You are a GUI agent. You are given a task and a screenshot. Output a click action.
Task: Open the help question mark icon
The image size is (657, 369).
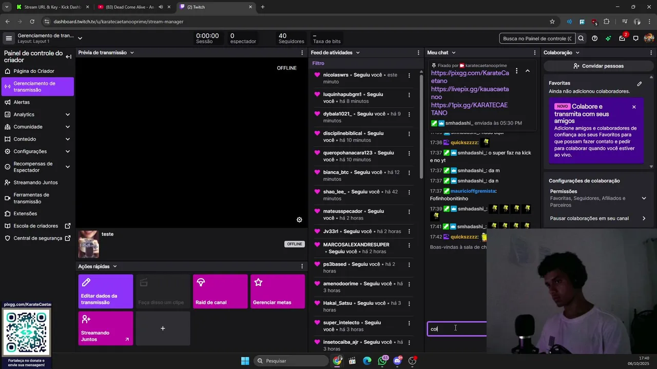point(594,38)
